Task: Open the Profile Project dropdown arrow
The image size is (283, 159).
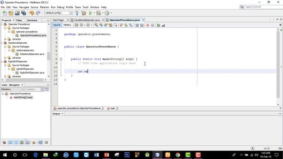Action: pyautogui.click(x=111, y=13)
